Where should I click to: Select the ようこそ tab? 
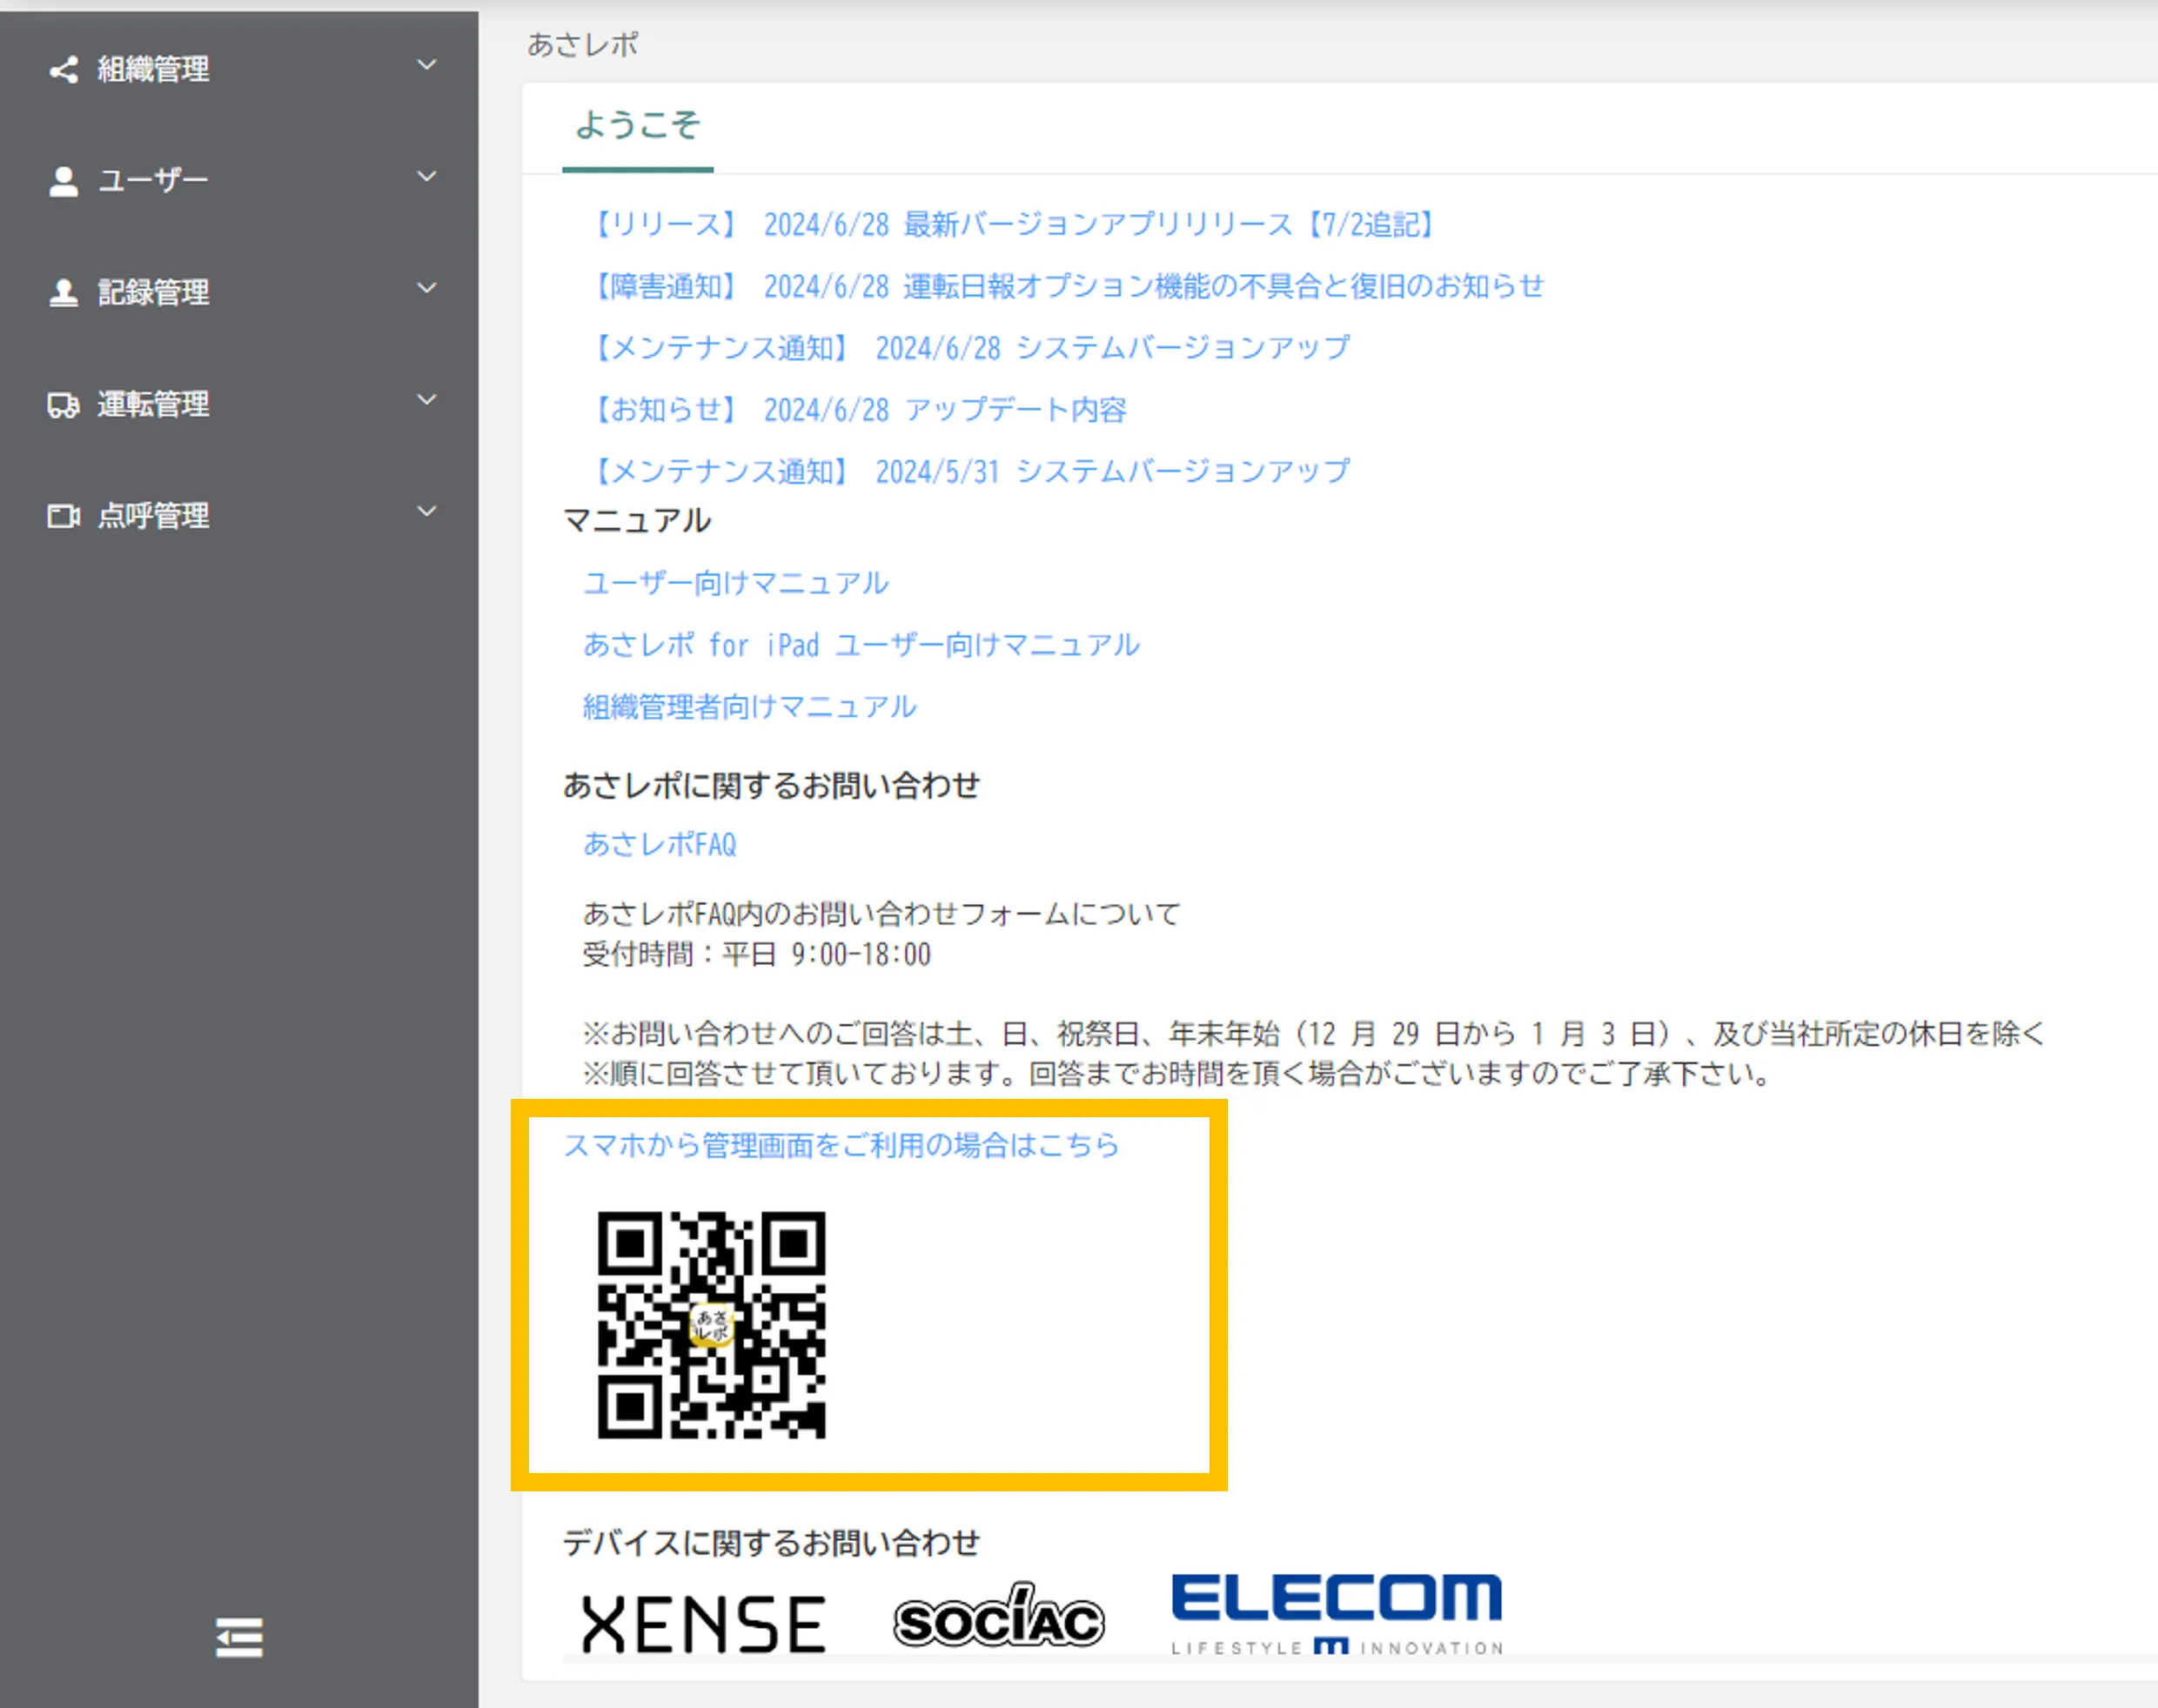click(638, 127)
